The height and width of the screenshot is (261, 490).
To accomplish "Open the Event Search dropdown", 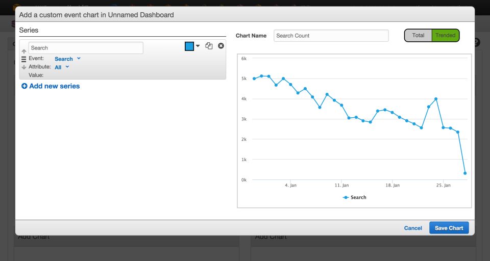I will (67, 59).
